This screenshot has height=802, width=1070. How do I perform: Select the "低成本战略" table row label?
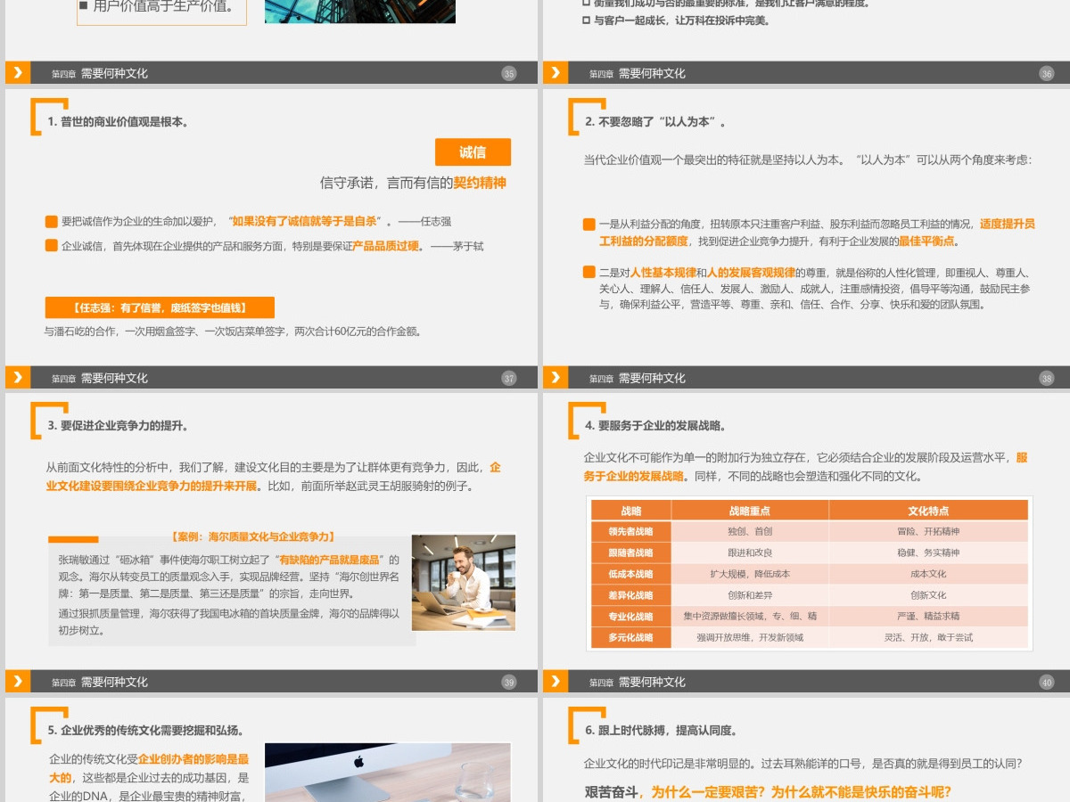click(631, 574)
